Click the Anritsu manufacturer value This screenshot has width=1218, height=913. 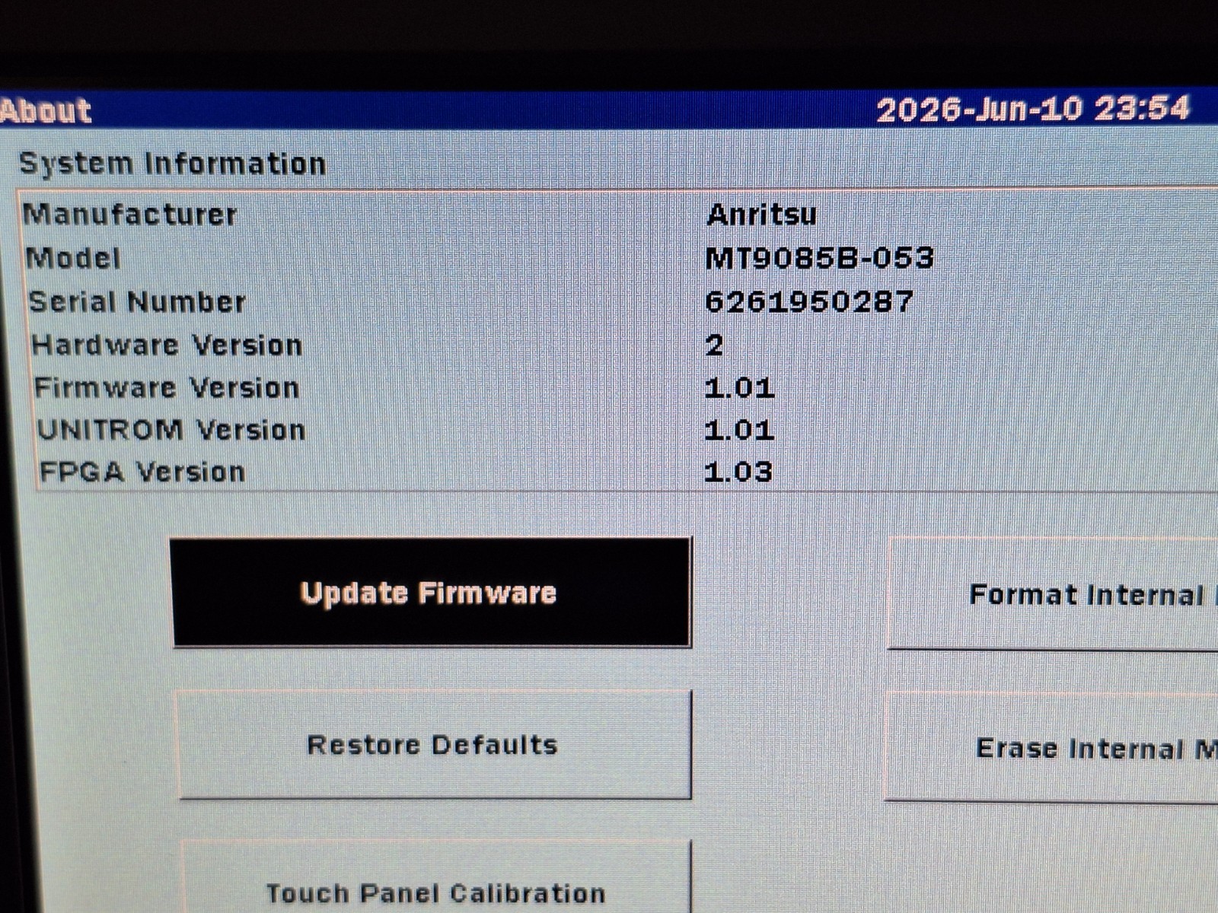tap(761, 215)
